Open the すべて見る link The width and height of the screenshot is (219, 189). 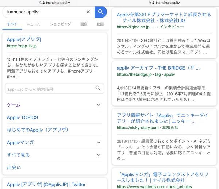19,155
